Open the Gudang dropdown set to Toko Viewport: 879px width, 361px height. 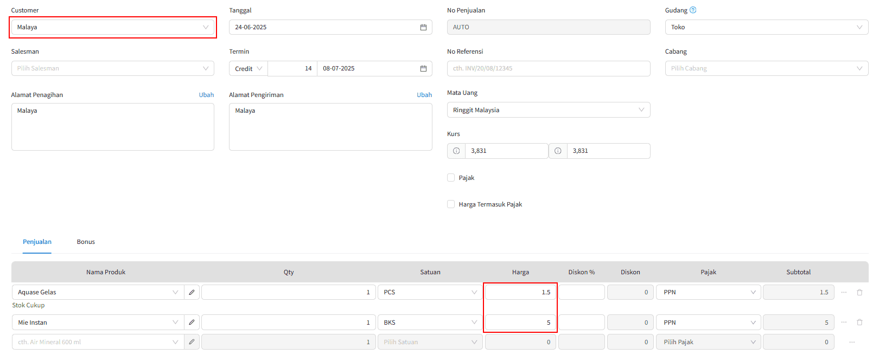(766, 27)
